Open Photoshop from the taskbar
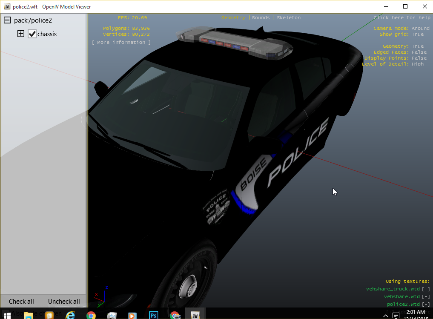 [154, 315]
